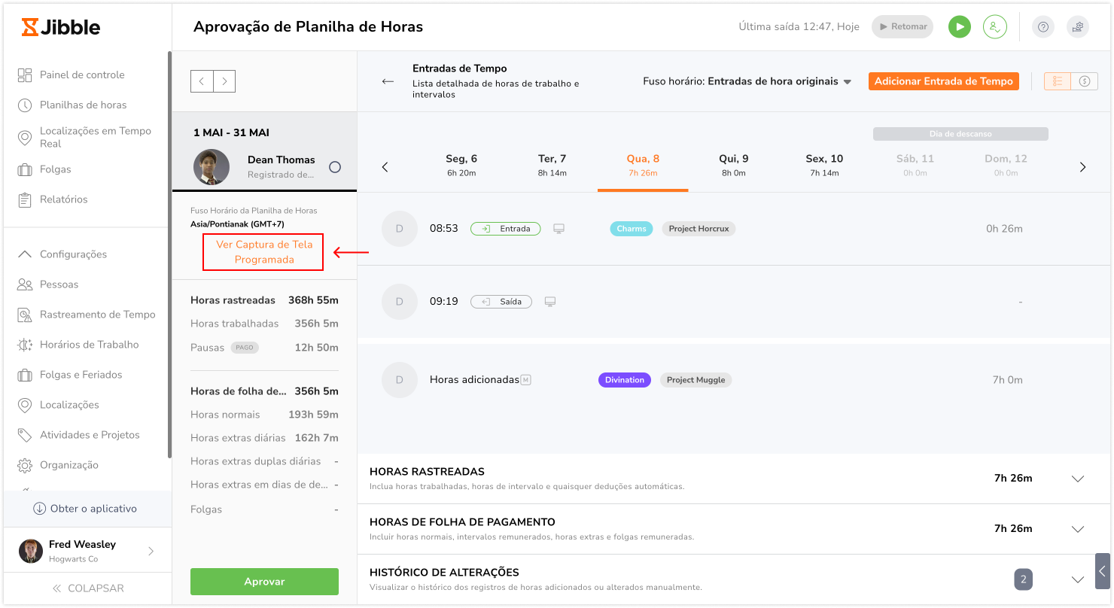Image resolution: width=1114 pixels, height=608 pixels.
Task: Click Ver Captura de Tela Programada link
Action: pos(263,252)
